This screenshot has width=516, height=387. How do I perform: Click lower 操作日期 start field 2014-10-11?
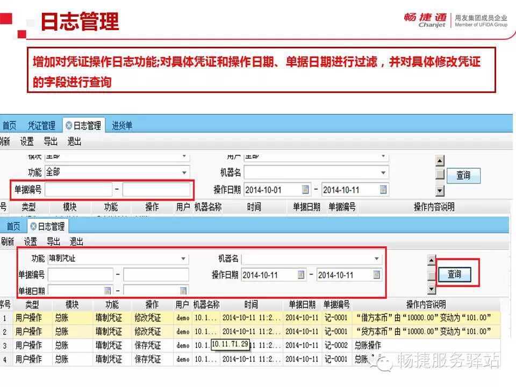[274, 275]
